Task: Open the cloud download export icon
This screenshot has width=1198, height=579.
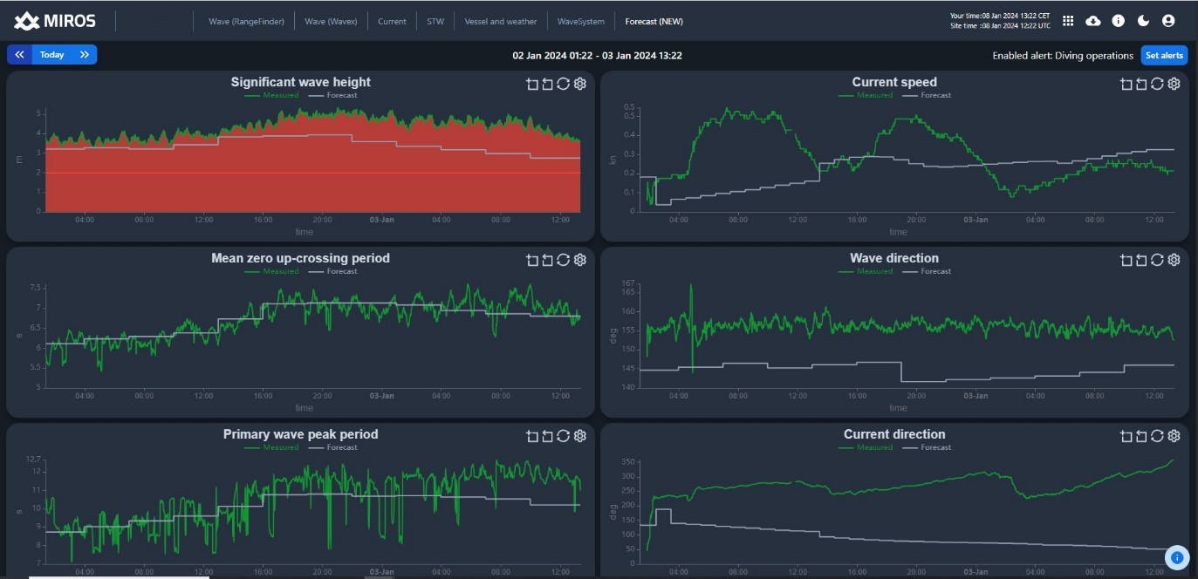Action: pos(1092,20)
